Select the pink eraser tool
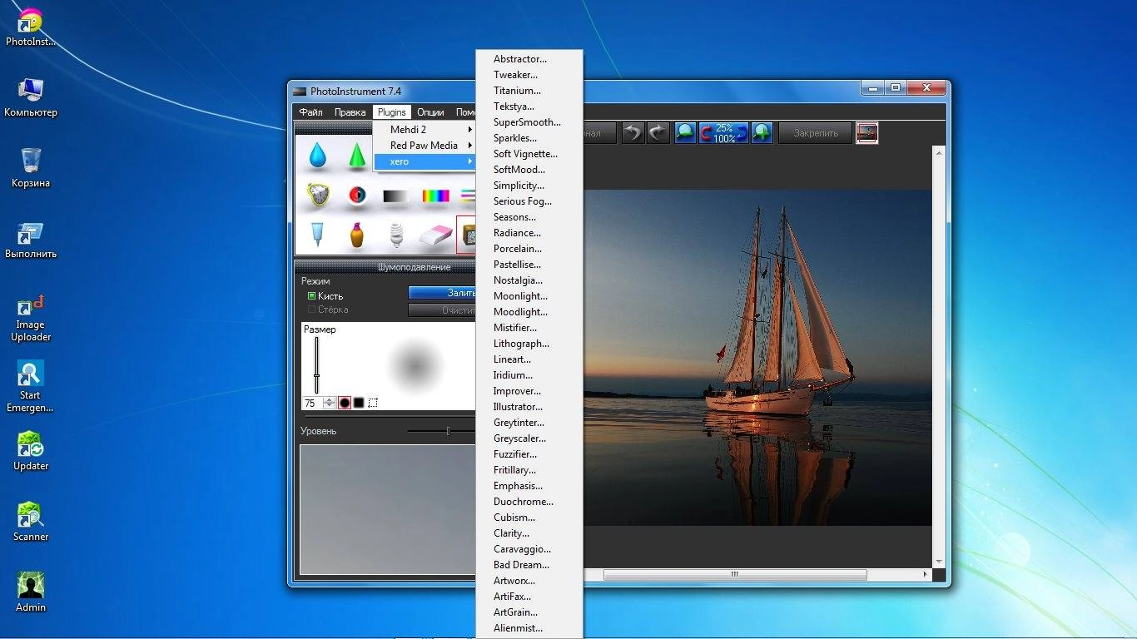Viewport: 1137px width, 639px height. (x=435, y=235)
